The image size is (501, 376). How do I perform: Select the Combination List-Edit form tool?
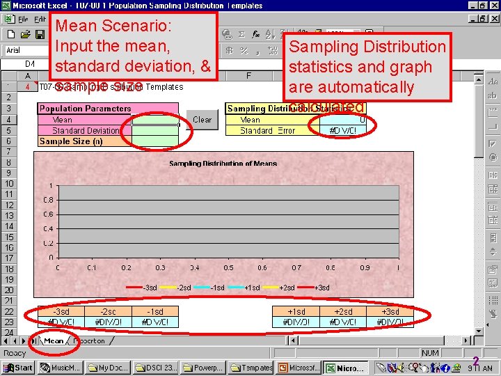(x=493, y=207)
